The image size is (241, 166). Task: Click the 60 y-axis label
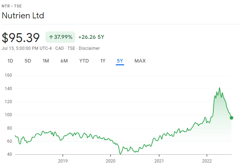9,141
